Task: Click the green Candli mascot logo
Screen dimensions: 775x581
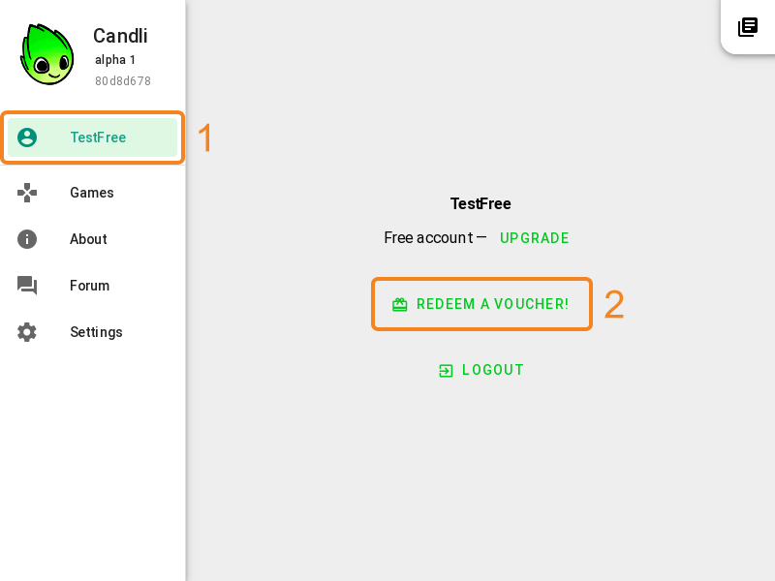Action: (x=47, y=54)
